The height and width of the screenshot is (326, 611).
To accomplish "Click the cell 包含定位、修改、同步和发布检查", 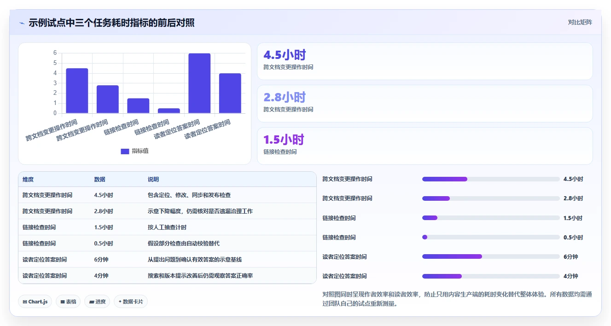I will [x=189, y=195].
